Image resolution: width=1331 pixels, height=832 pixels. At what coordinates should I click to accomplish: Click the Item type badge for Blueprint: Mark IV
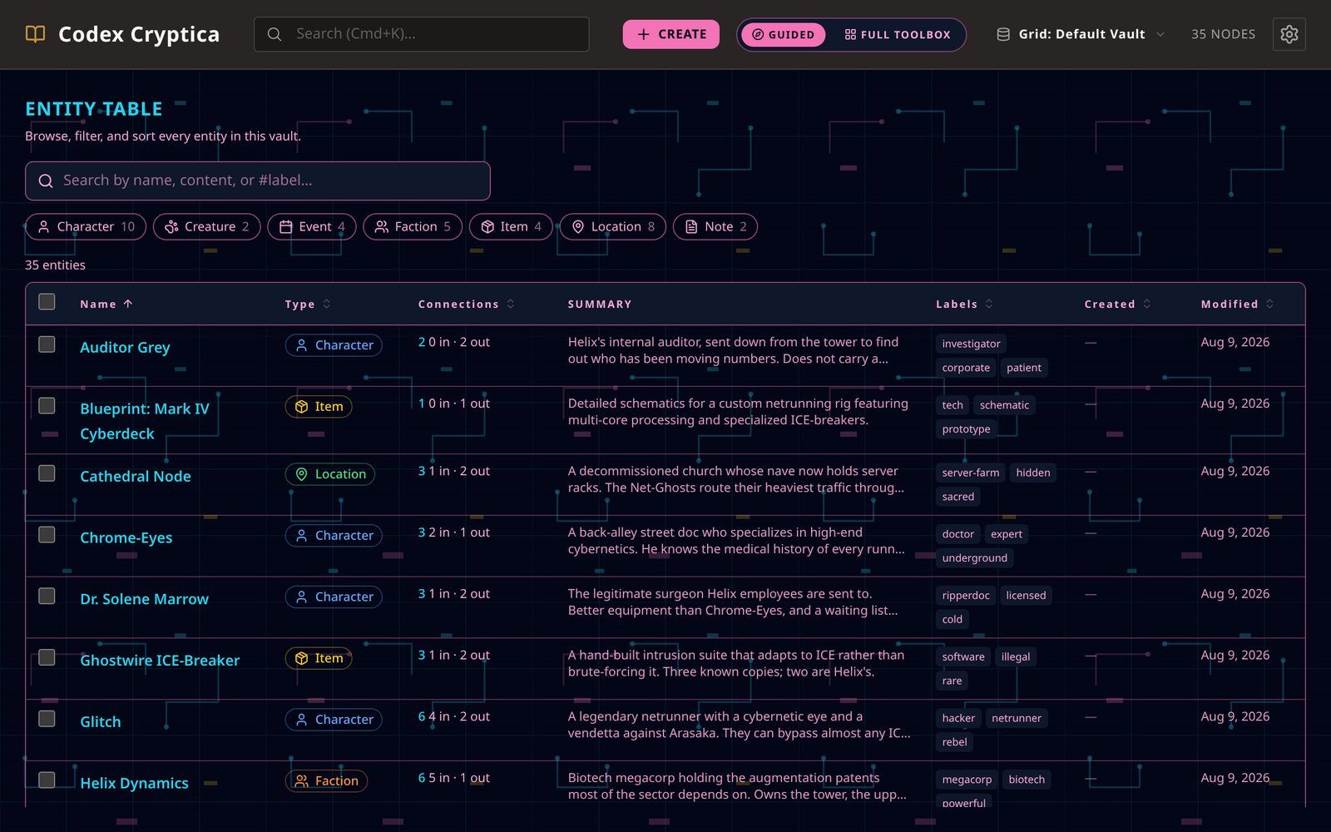[x=319, y=407]
